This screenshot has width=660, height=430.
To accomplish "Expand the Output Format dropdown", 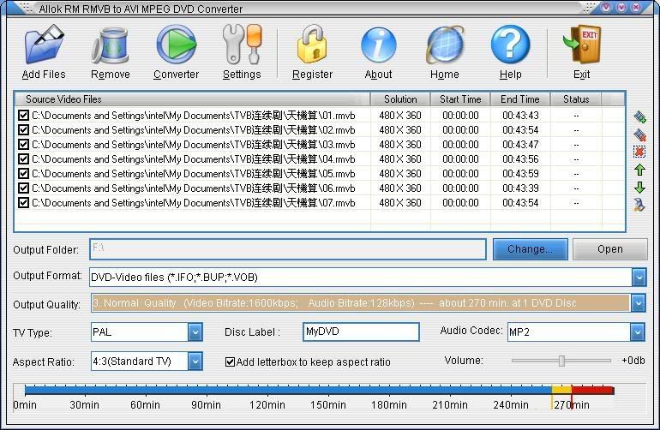I will 639,277.
